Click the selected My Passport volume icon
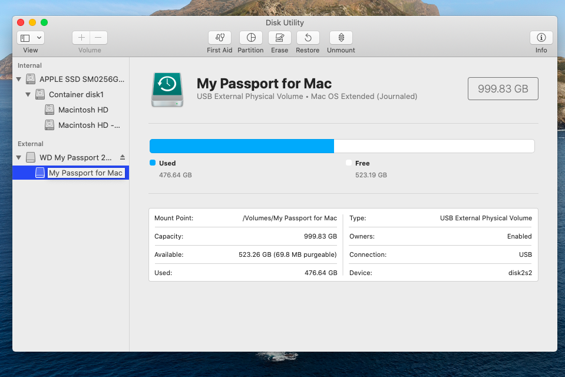Viewport: 565px width, 377px height. pos(40,173)
